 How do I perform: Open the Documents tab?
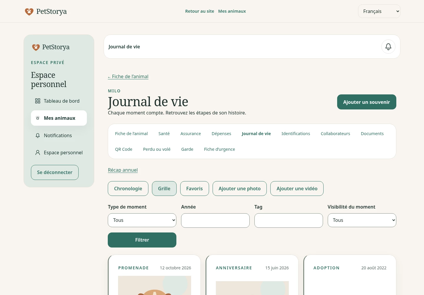click(x=372, y=134)
